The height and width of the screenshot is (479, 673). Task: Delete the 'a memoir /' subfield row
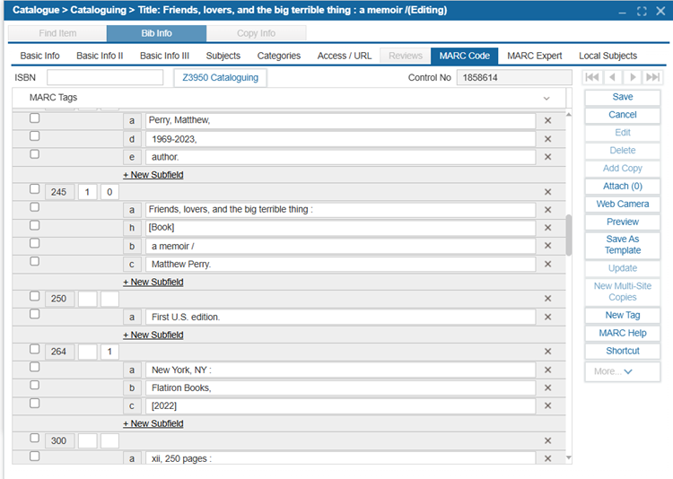(x=547, y=246)
